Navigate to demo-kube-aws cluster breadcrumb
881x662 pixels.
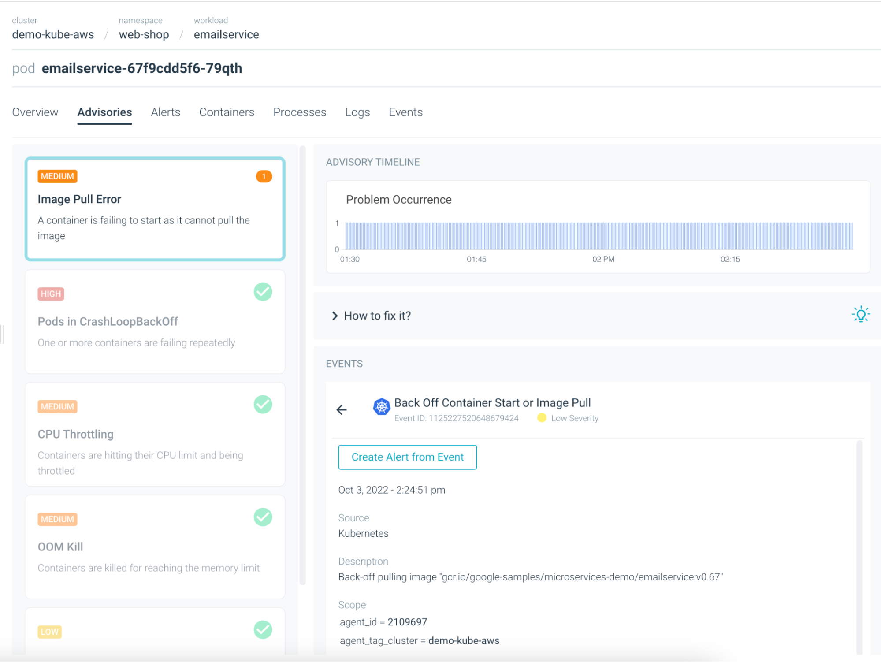pos(53,34)
